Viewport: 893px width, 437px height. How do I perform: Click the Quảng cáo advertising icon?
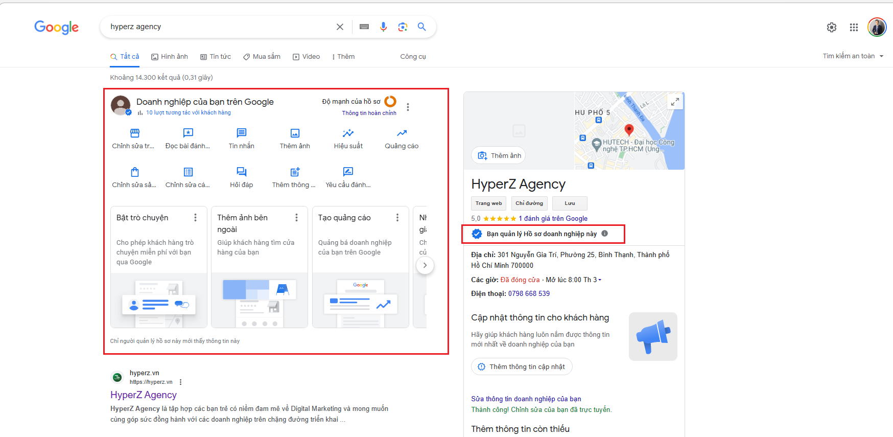coord(402,133)
